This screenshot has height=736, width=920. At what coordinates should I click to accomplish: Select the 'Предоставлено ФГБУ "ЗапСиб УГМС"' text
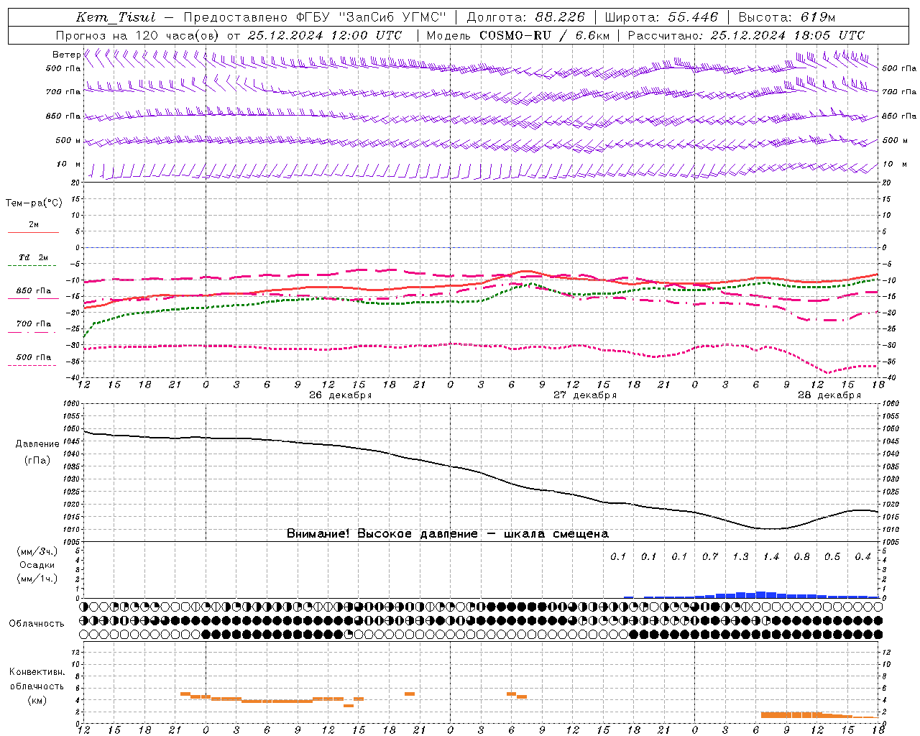315,17
